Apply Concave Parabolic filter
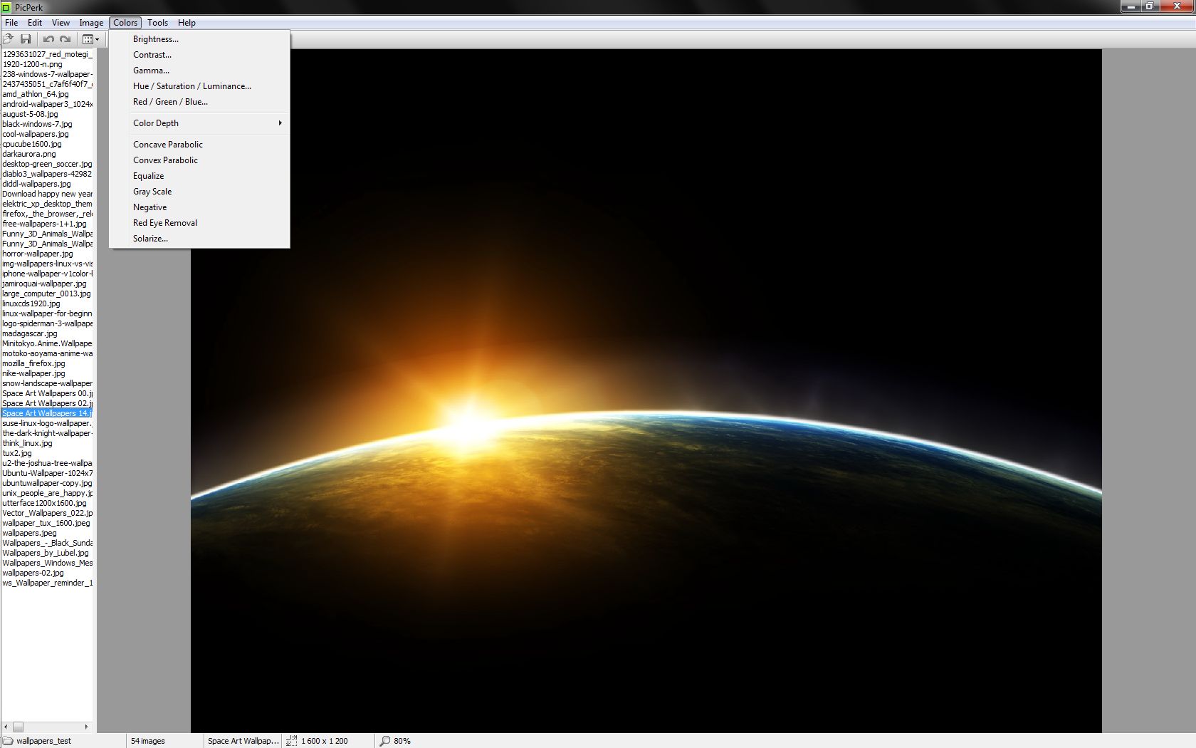The width and height of the screenshot is (1196, 748). point(199,145)
